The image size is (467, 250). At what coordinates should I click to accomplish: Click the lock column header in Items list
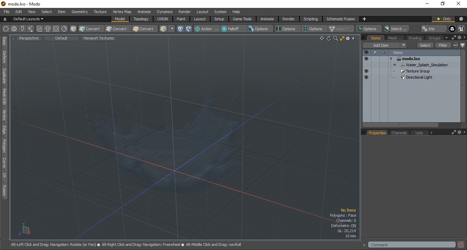375,53
